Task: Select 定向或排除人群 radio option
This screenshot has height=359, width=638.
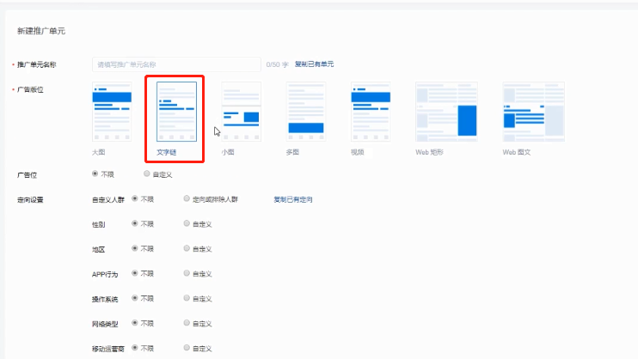Action: (x=187, y=198)
